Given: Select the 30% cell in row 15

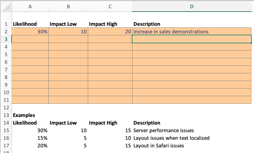Looking at the screenshot, I should (x=30, y=131).
